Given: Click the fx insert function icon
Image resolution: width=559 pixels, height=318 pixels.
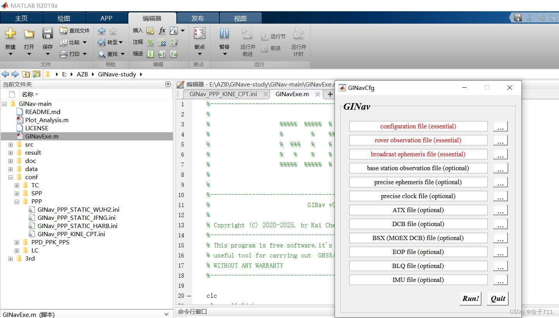Looking at the screenshot, I should pos(162,31).
